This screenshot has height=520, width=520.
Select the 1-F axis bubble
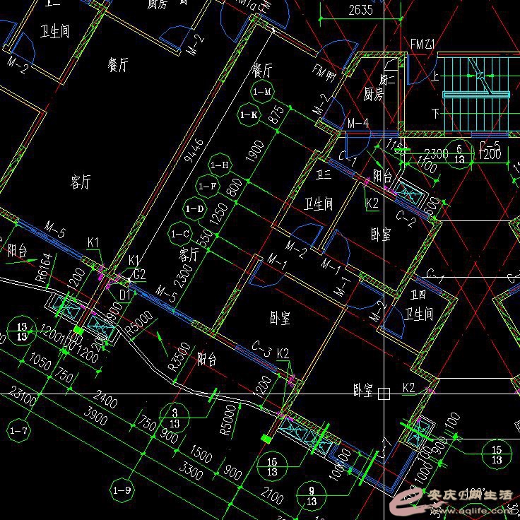click(207, 187)
